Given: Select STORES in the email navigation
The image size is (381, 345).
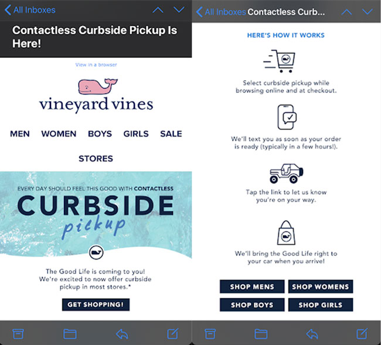Looking at the screenshot, I should coord(96,158).
